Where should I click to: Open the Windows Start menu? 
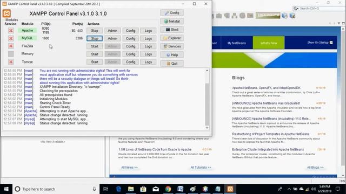[x=6, y=189]
